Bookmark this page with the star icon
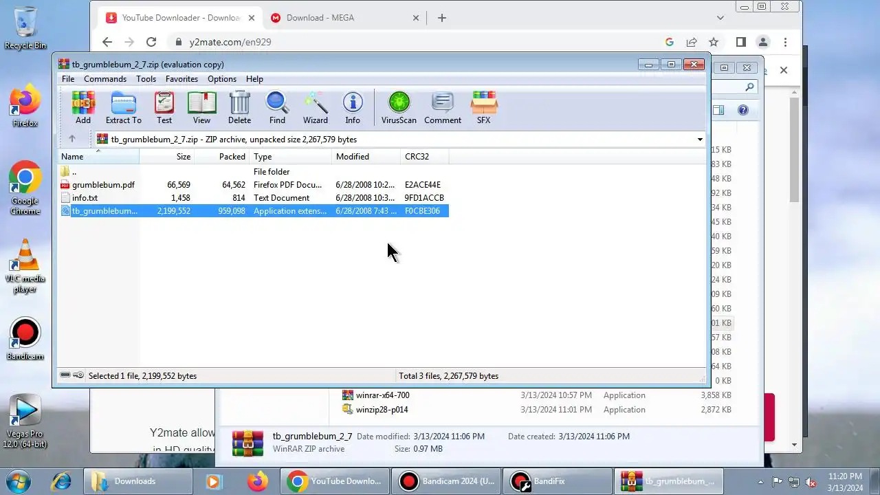The image size is (880, 495). (714, 42)
